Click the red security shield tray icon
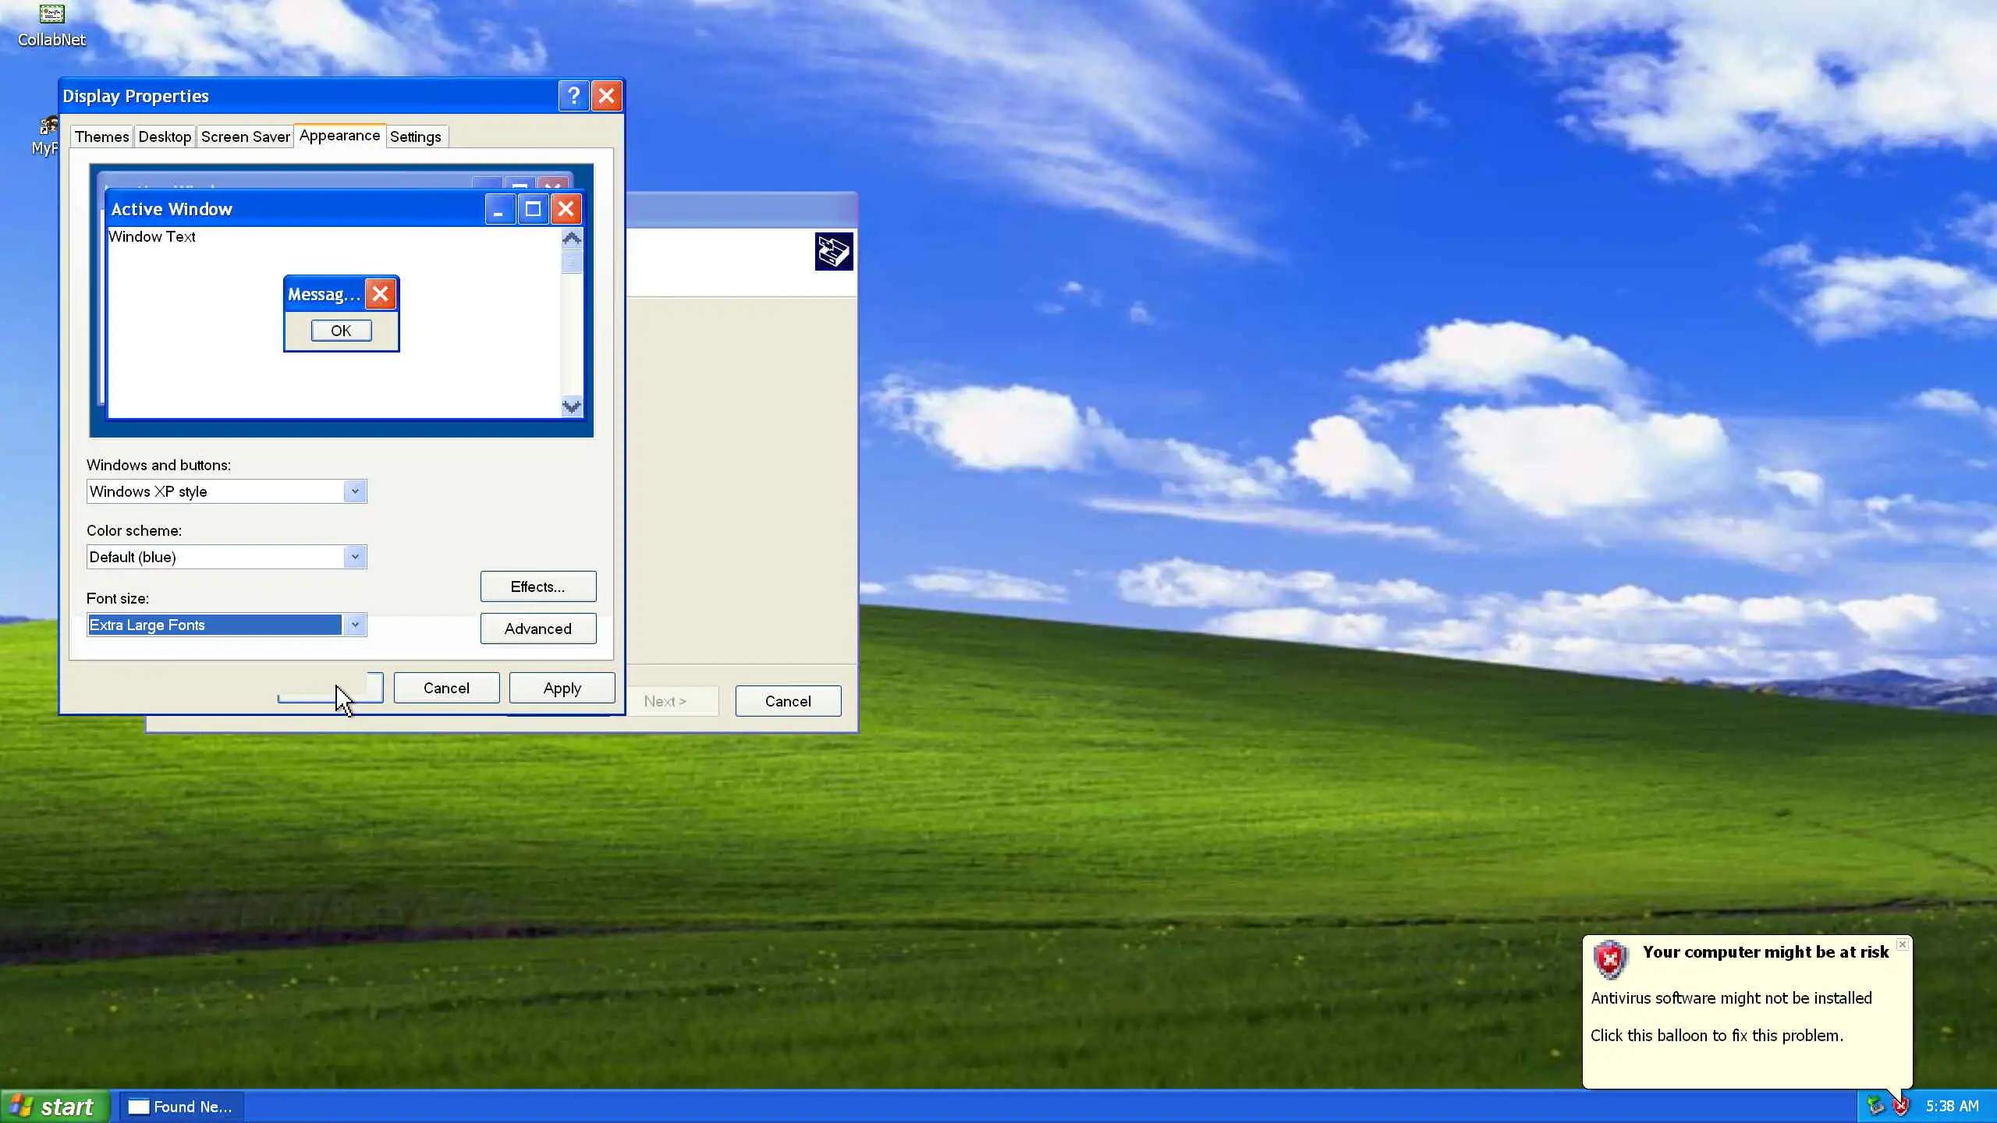This screenshot has height=1123, width=1997. click(1900, 1106)
